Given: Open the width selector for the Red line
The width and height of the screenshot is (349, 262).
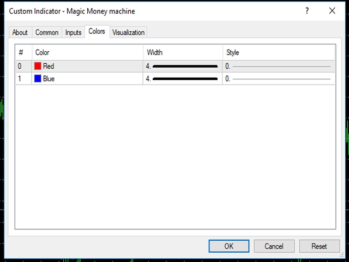Looking at the screenshot, I should click(x=183, y=66).
